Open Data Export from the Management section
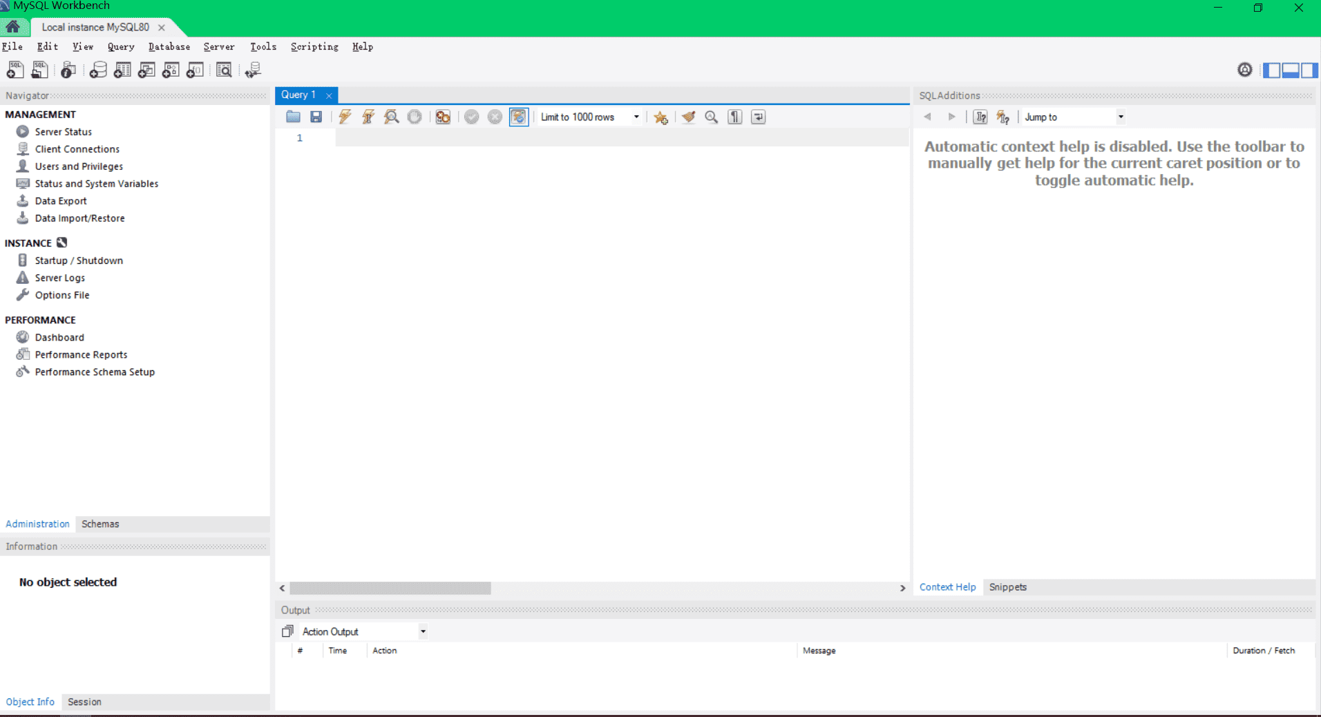 [60, 200]
